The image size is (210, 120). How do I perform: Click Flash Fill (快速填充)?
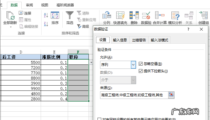tap(120, 18)
